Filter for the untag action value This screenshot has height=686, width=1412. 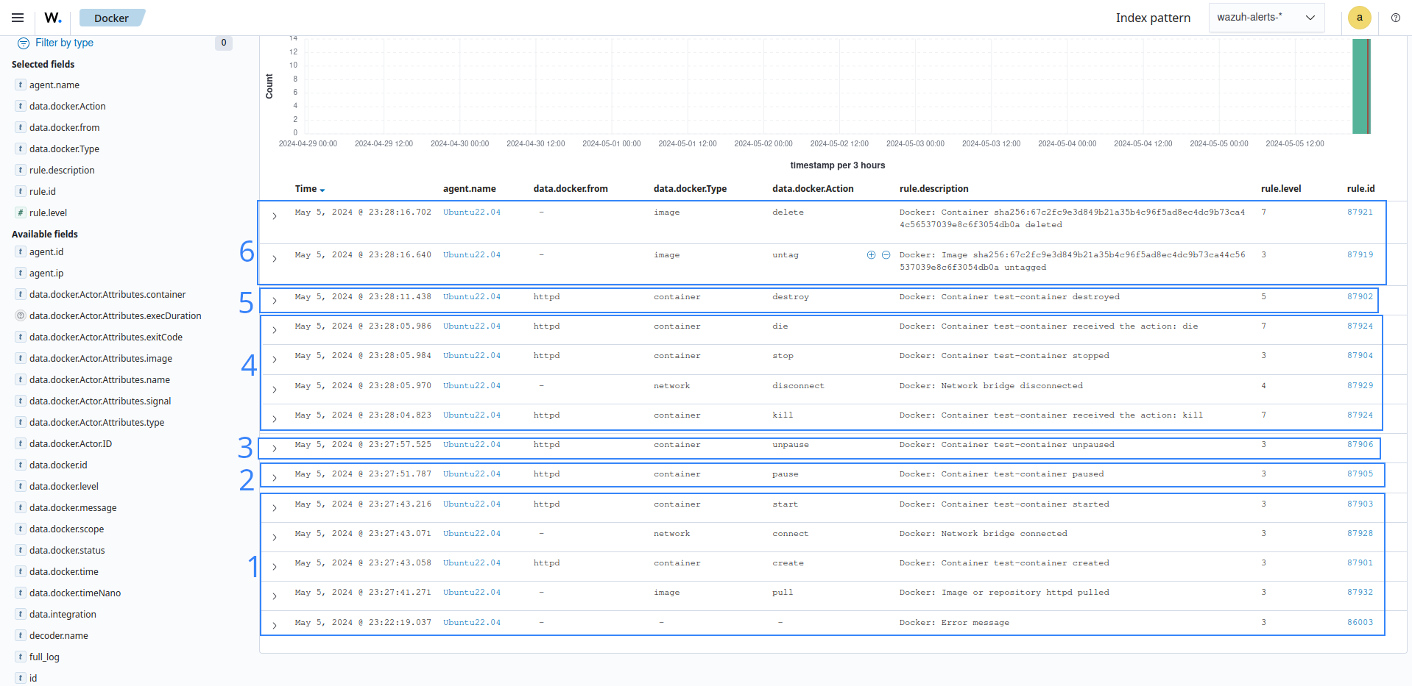click(x=870, y=255)
